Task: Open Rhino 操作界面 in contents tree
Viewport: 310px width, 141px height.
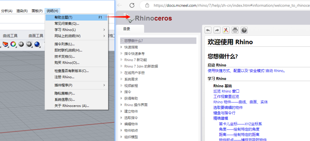Action: click(x=136, y=105)
